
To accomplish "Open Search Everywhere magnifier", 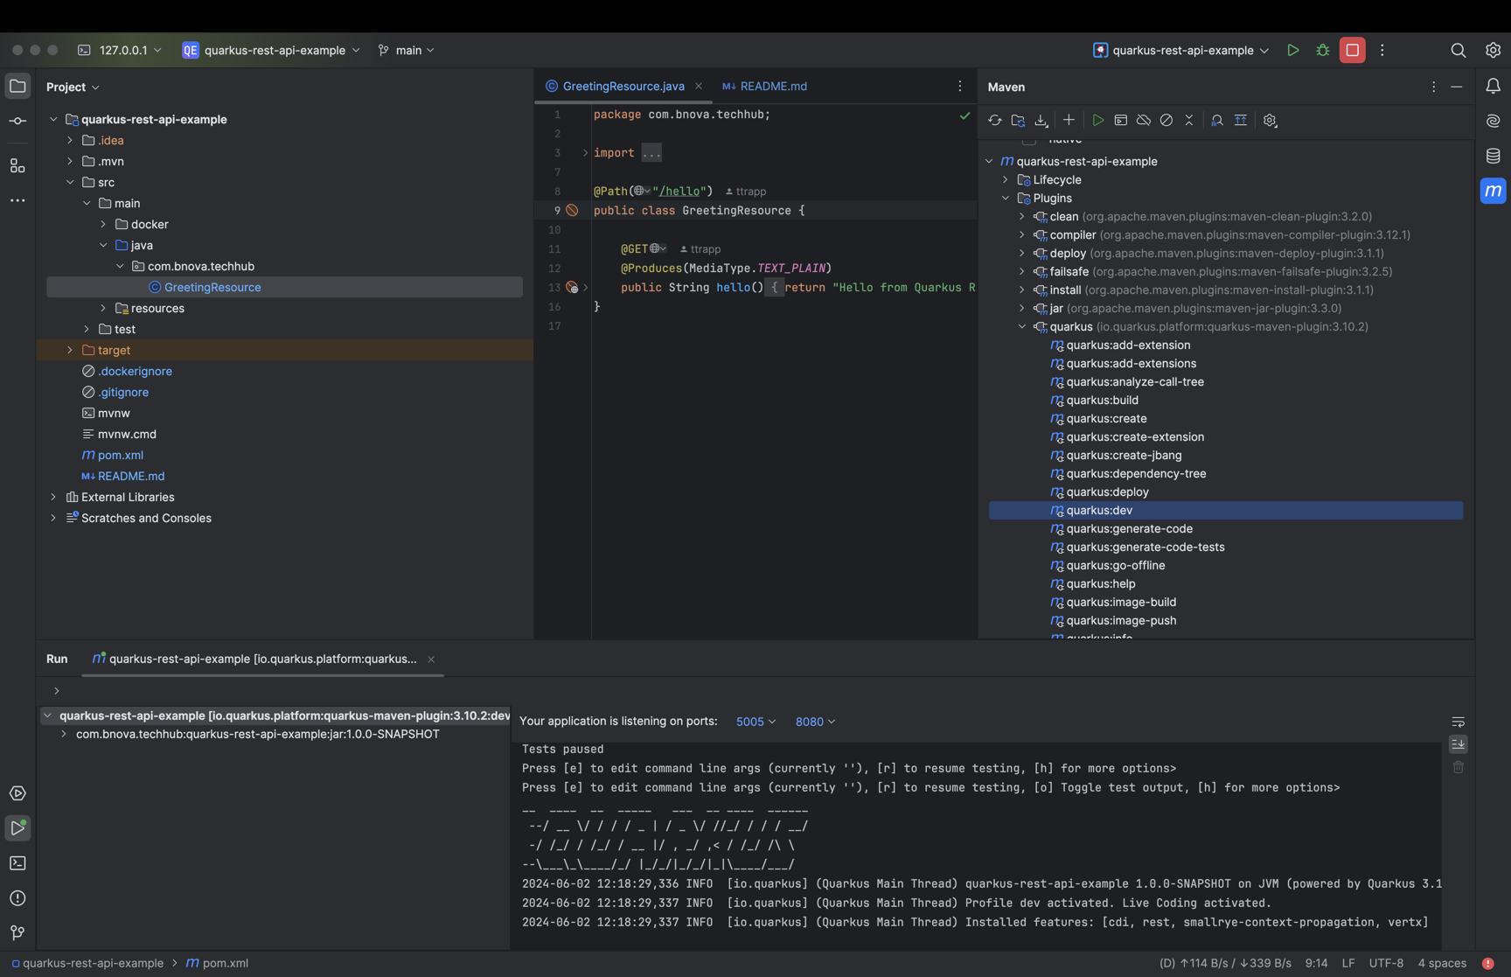I will coord(1459,51).
